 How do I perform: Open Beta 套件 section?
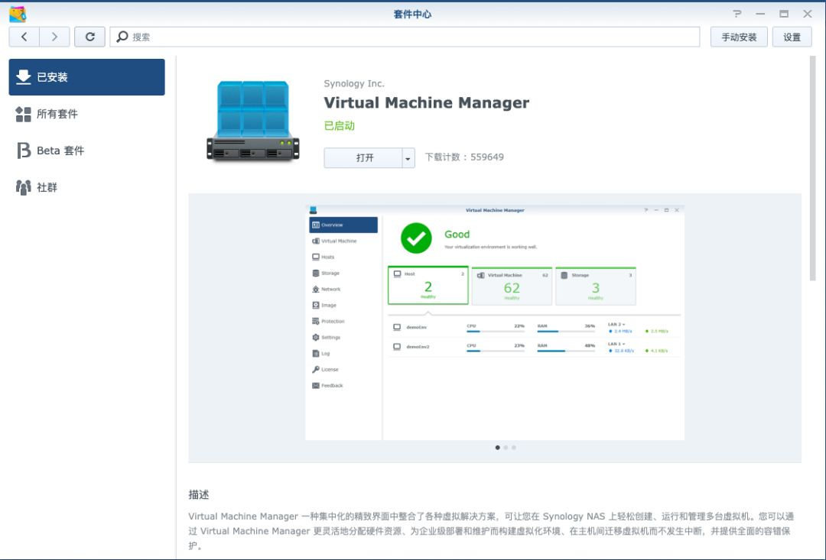click(x=87, y=151)
